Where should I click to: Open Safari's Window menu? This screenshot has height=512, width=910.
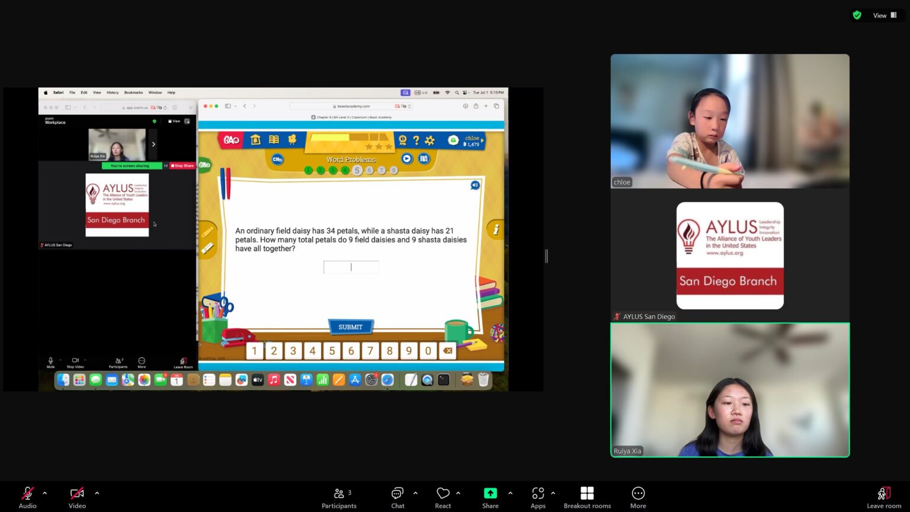[155, 92]
